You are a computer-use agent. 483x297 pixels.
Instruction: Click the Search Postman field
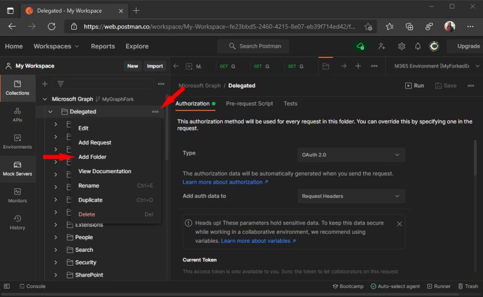click(253, 46)
